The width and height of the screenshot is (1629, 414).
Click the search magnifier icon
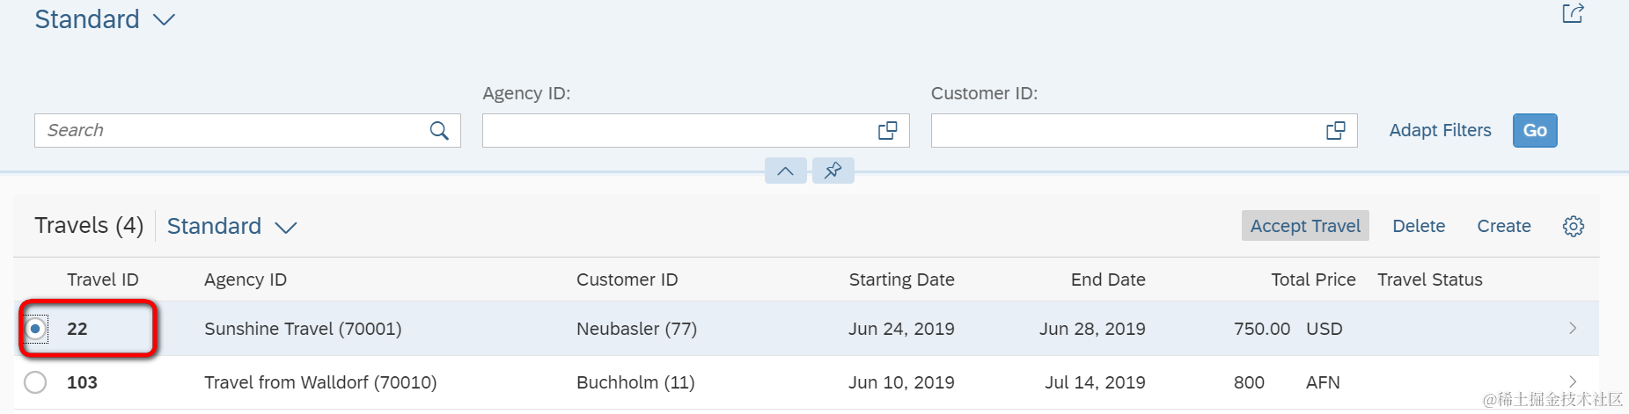point(439,131)
